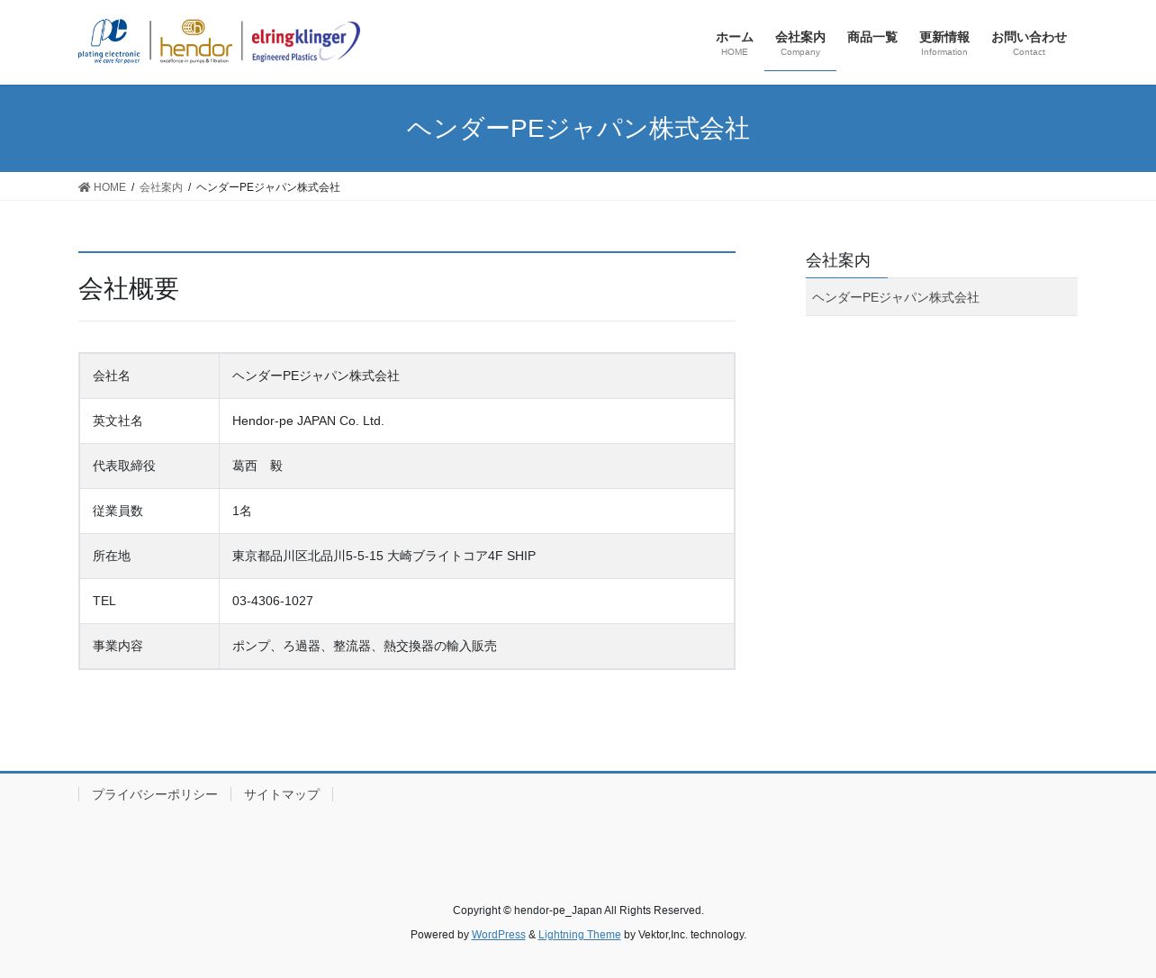Open the 会社案内 Company menu item
The width and height of the screenshot is (1156, 978).
[x=800, y=42]
